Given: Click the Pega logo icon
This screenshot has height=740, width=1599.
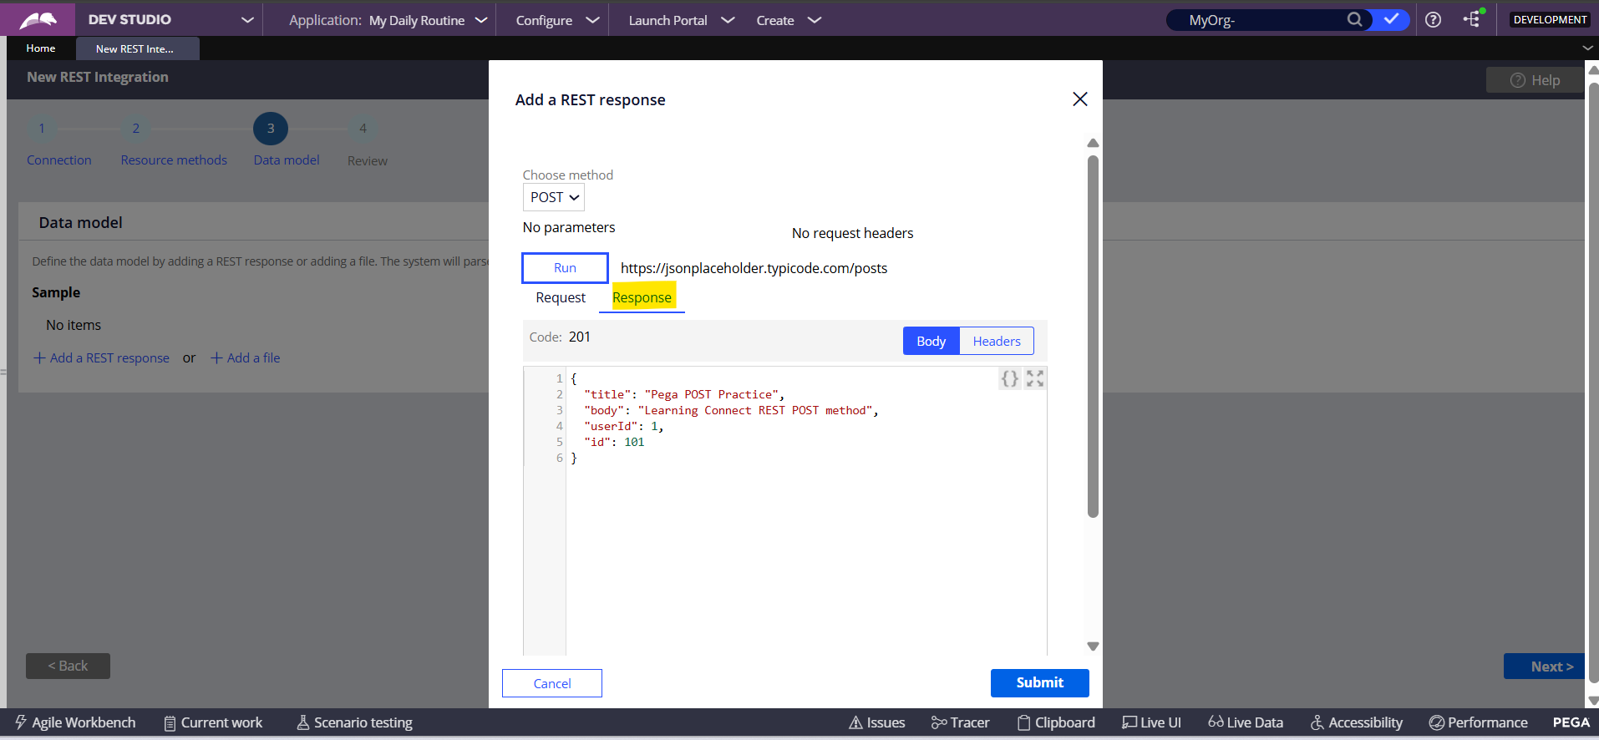Looking at the screenshot, I should click(x=38, y=19).
